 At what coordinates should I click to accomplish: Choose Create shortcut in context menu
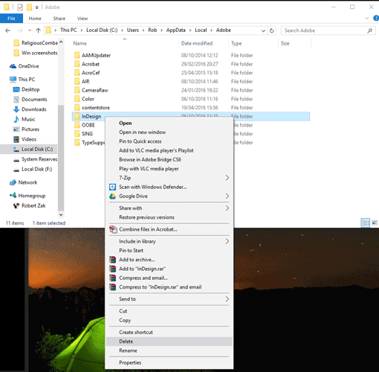169,333
